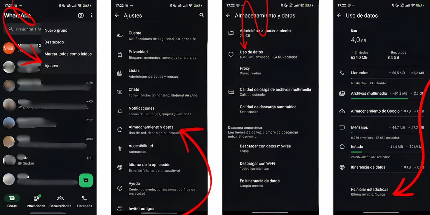Open Calidad de carga de archivos multimedia
The image size is (430, 215).
[271, 92]
